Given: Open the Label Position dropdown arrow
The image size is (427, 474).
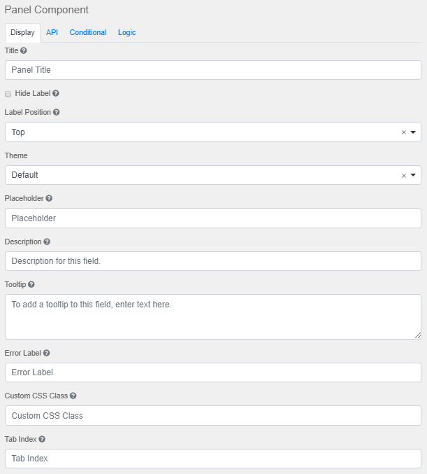Looking at the screenshot, I should (413, 132).
